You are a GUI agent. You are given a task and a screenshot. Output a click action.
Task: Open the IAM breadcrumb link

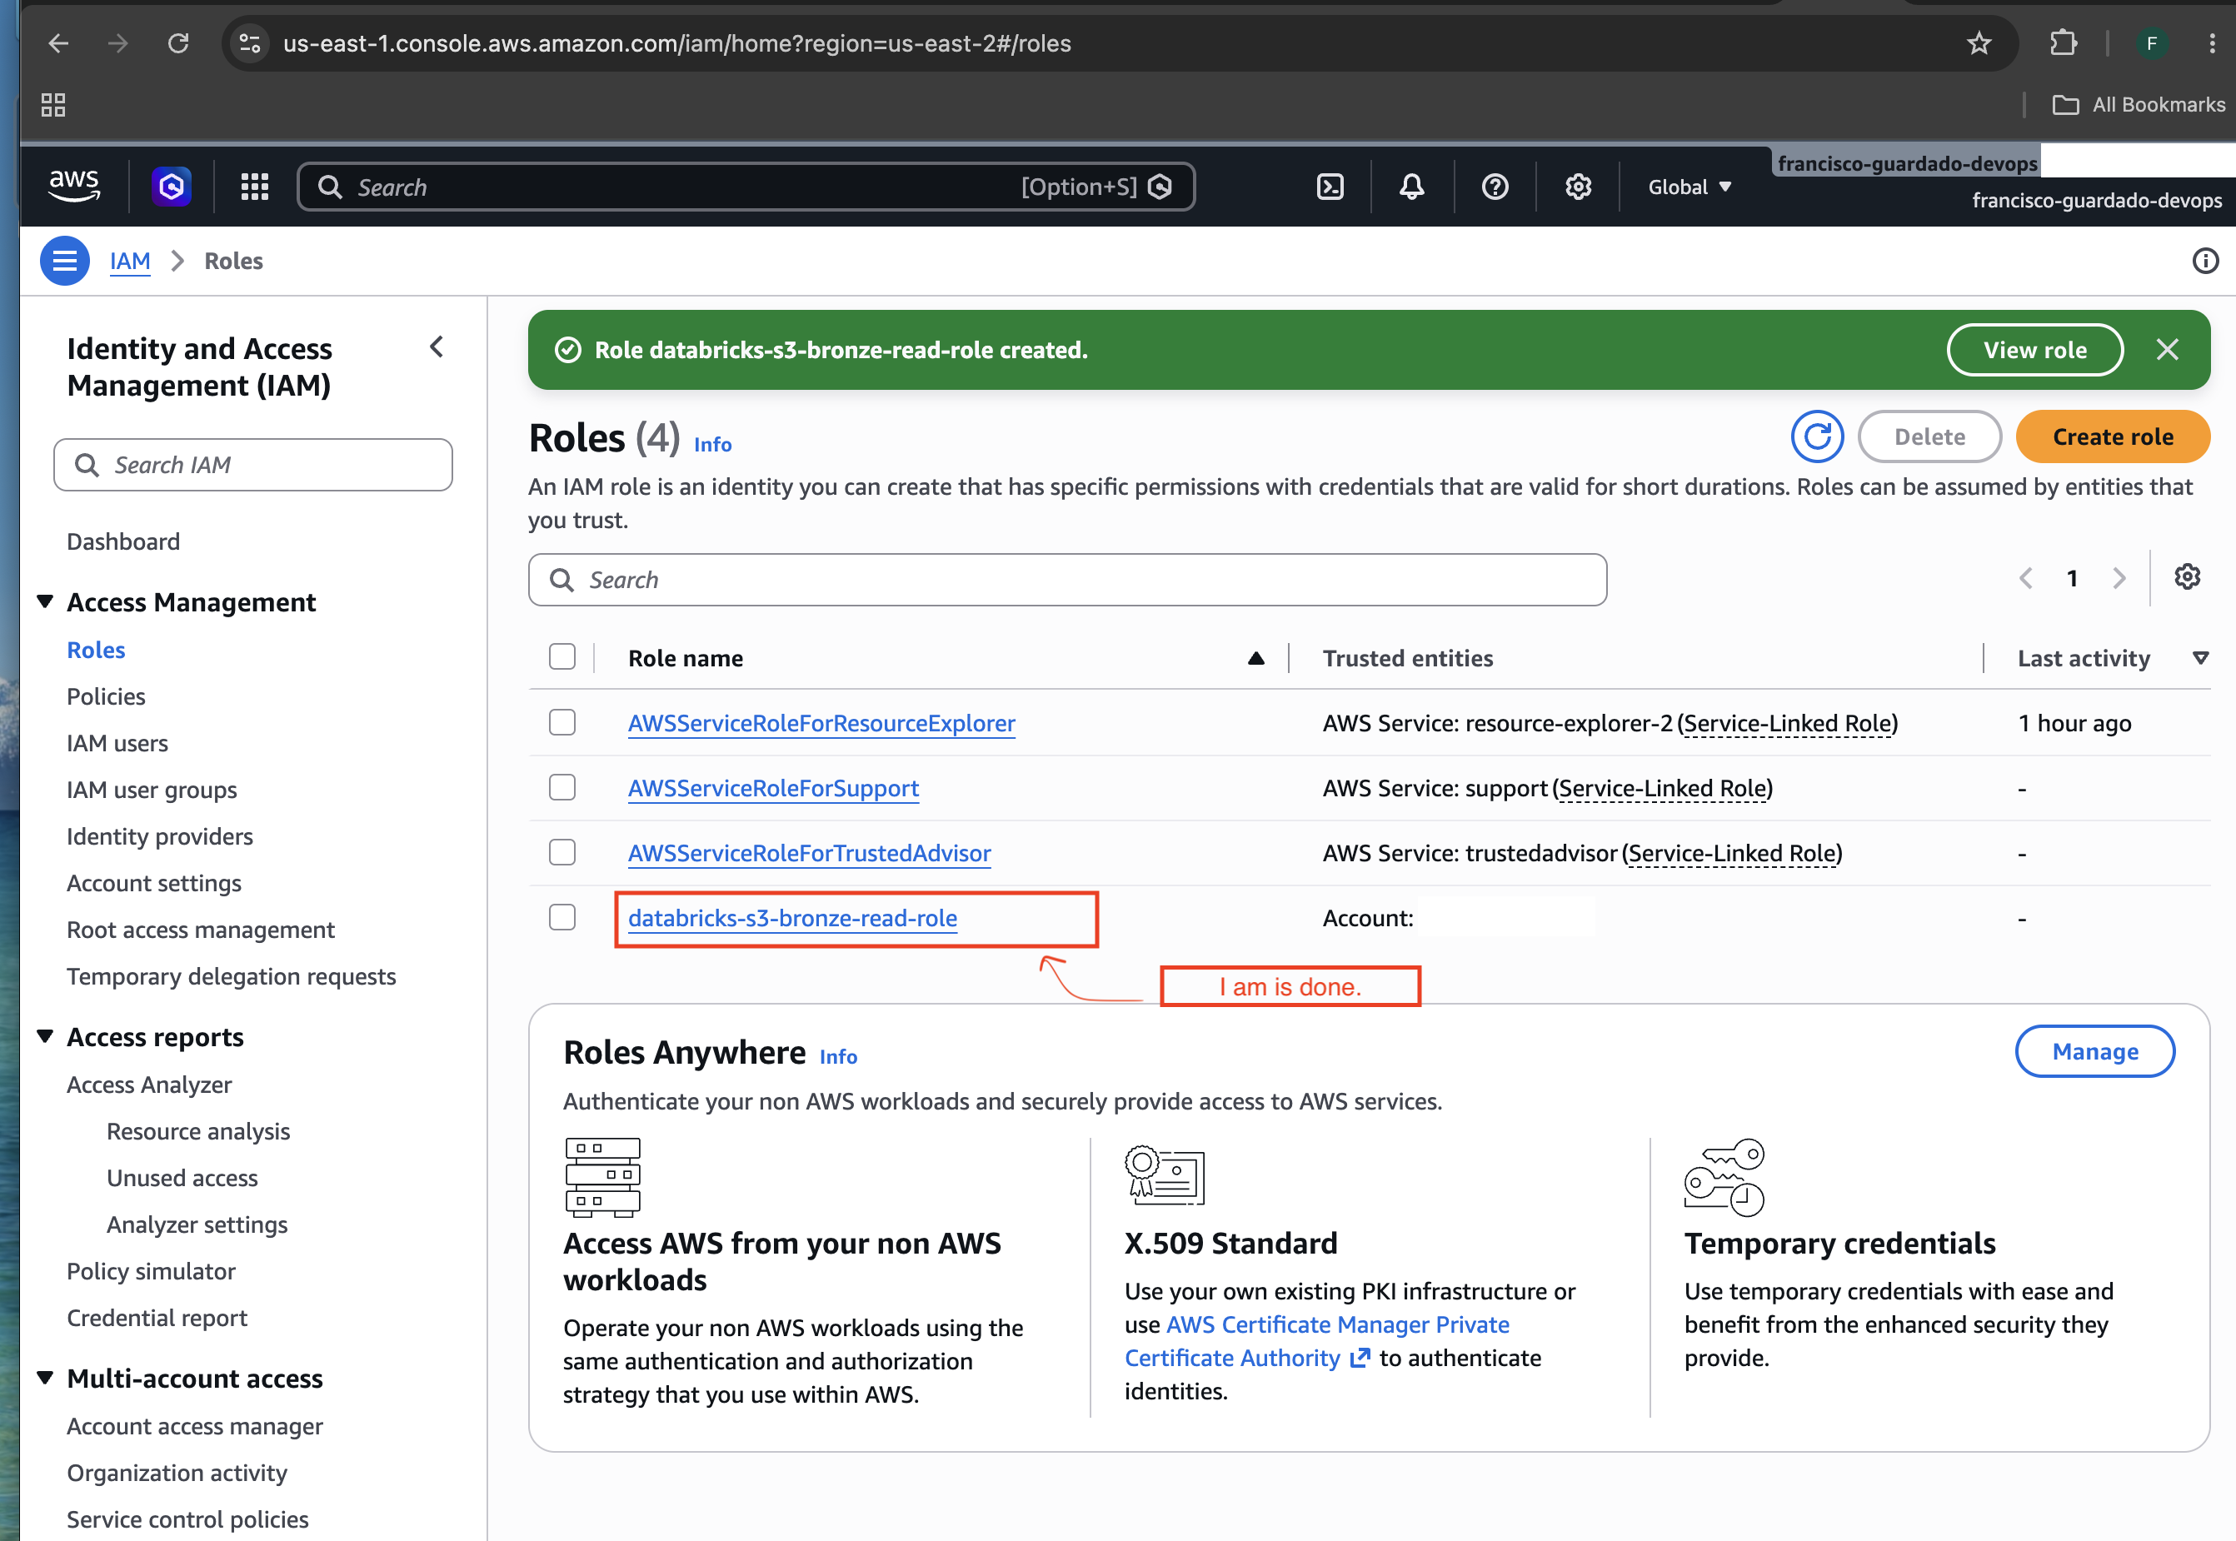129,261
